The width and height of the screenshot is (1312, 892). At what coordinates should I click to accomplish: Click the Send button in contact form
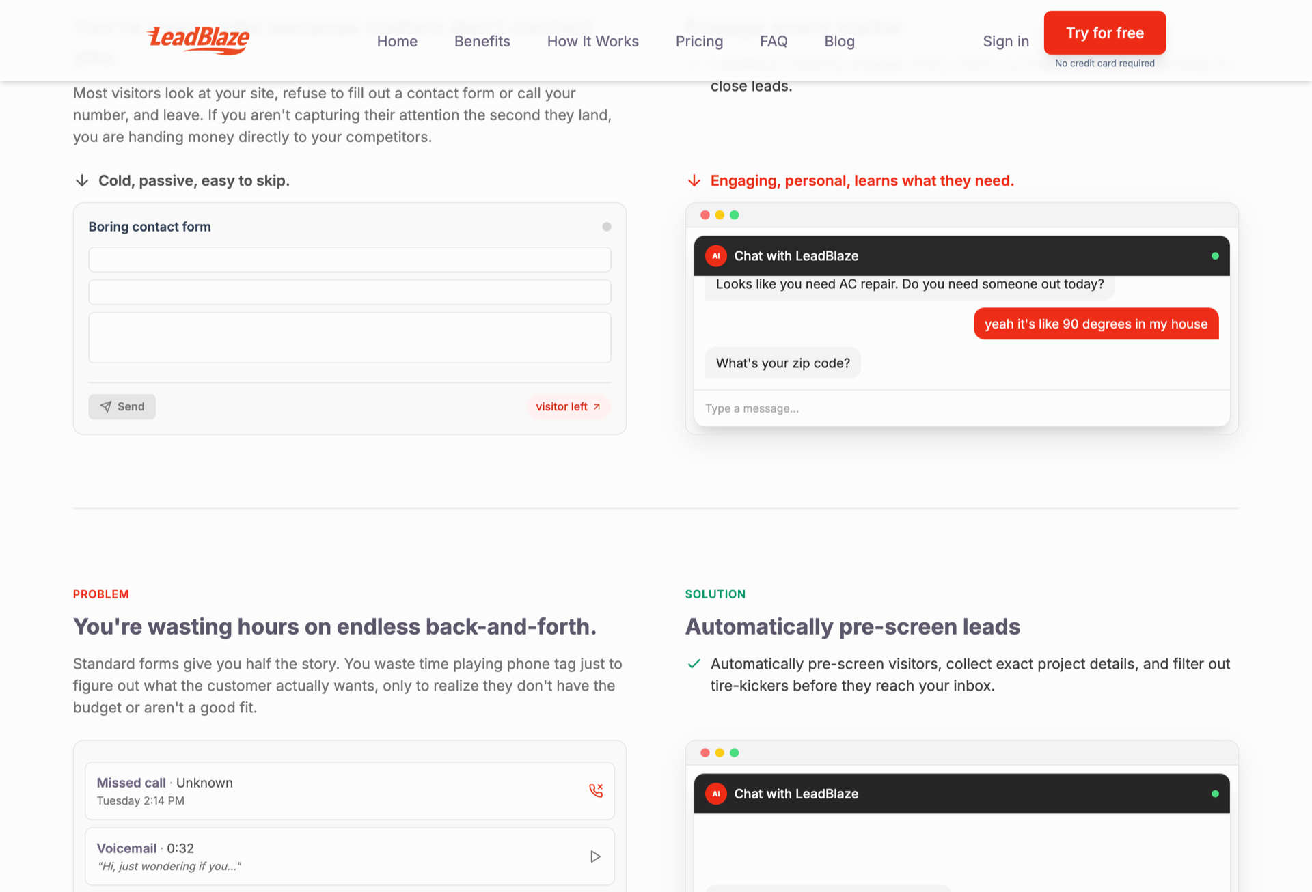pos(122,406)
